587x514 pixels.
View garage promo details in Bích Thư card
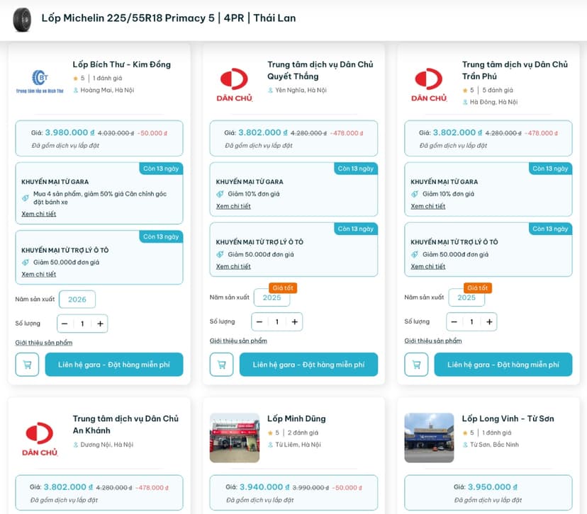(38, 214)
